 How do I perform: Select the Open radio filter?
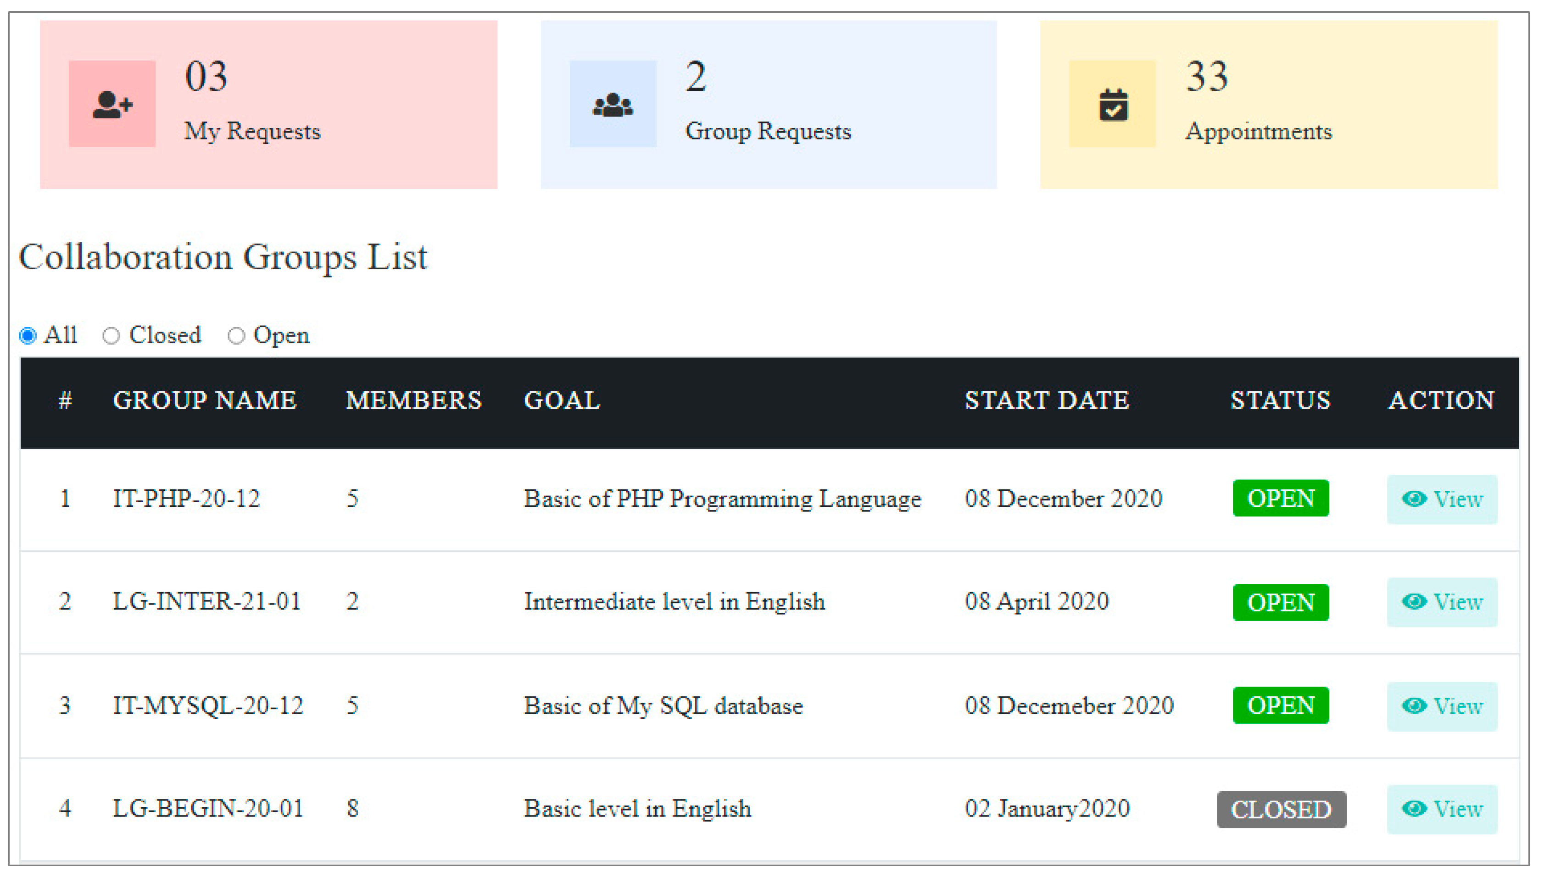(x=236, y=335)
